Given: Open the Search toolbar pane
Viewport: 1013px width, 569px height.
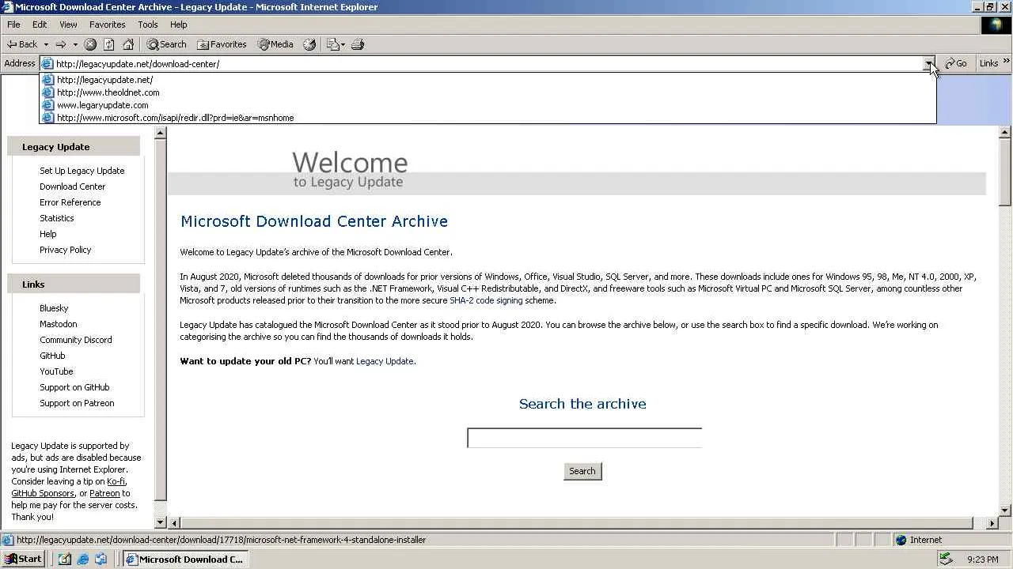Looking at the screenshot, I should coord(166,44).
